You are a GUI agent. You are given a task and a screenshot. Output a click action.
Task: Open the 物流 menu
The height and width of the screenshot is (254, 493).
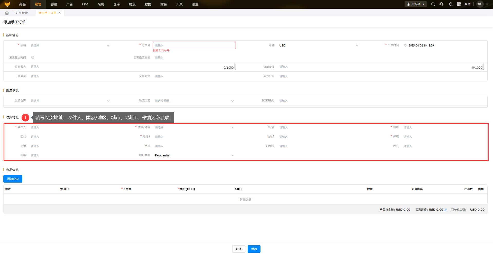132,4
